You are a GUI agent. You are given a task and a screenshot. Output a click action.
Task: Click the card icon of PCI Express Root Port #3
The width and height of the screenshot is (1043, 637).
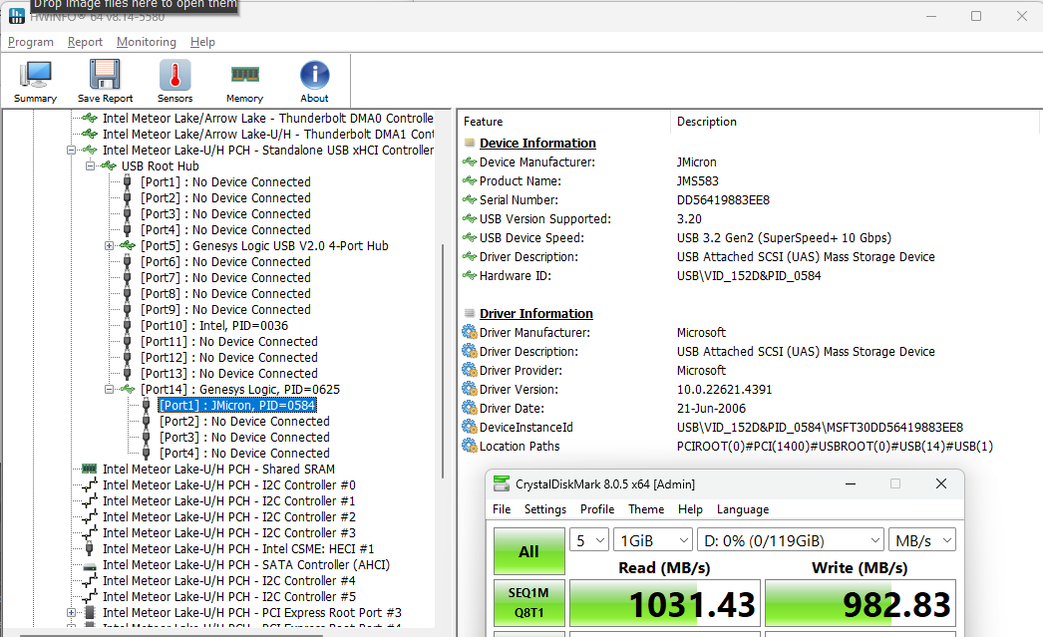[x=89, y=612]
